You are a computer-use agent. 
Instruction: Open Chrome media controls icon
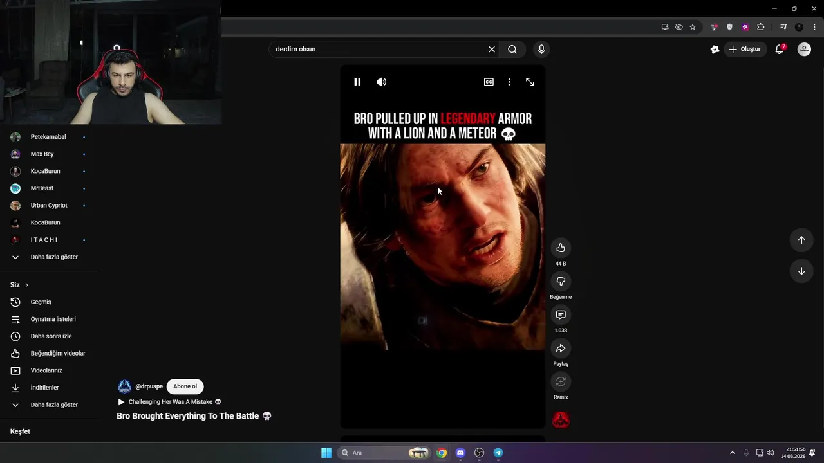tap(783, 27)
